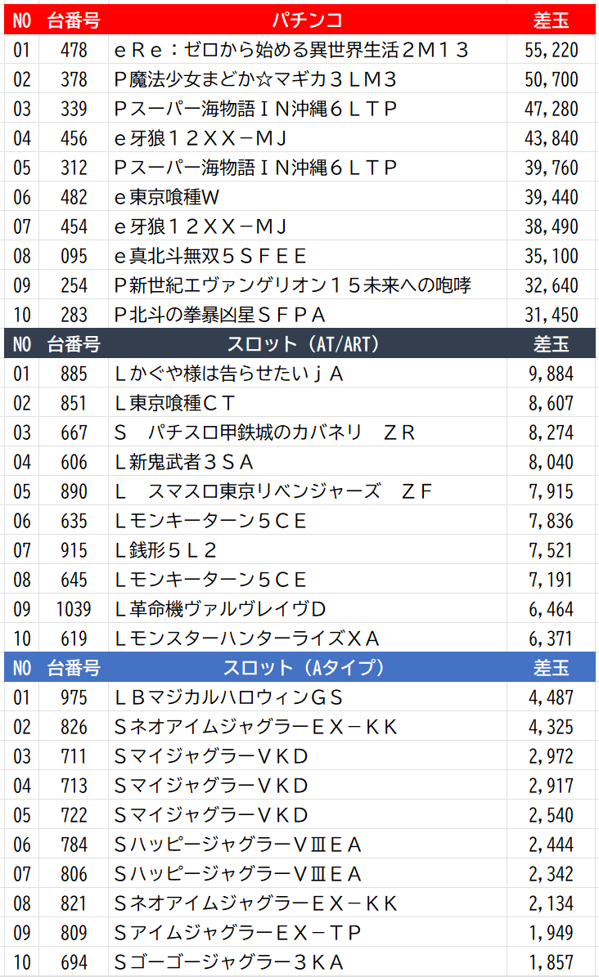Click value 31,450
Image resolution: width=599 pixels, height=977 pixels.
[551, 315]
